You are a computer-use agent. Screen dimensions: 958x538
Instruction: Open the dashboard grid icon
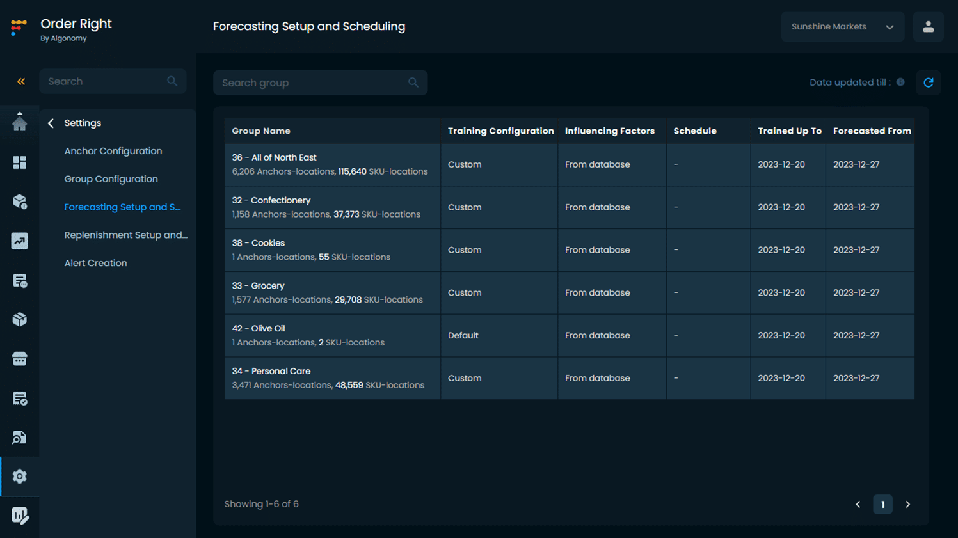(20, 162)
